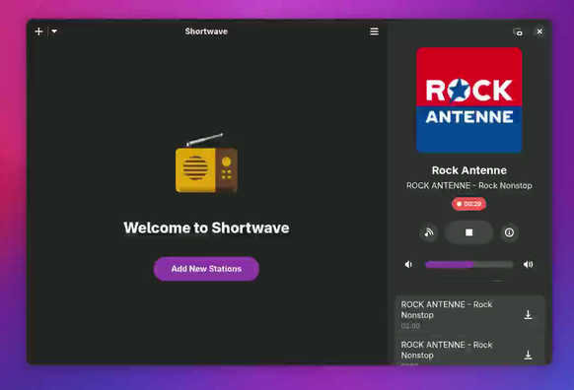Open the hamburger main menu
This screenshot has height=390, width=574.
pyautogui.click(x=374, y=32)
